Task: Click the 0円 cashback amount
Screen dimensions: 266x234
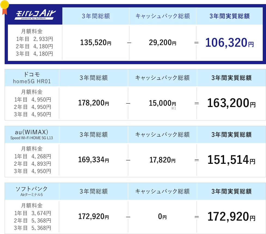Action: coord(163,217)
